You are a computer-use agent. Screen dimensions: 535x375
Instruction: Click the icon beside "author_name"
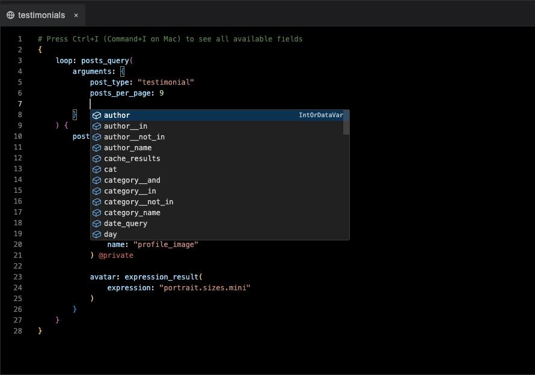pos(97,147)
